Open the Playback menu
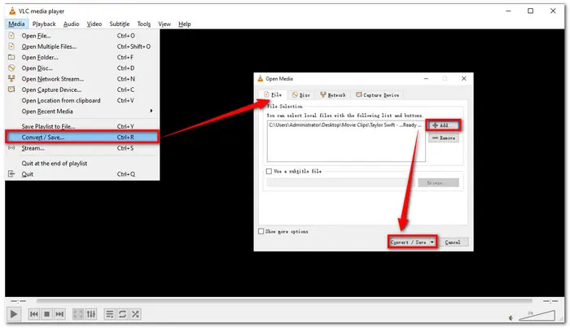Viewport: 570px width, 328px height. tap(44, 24)
